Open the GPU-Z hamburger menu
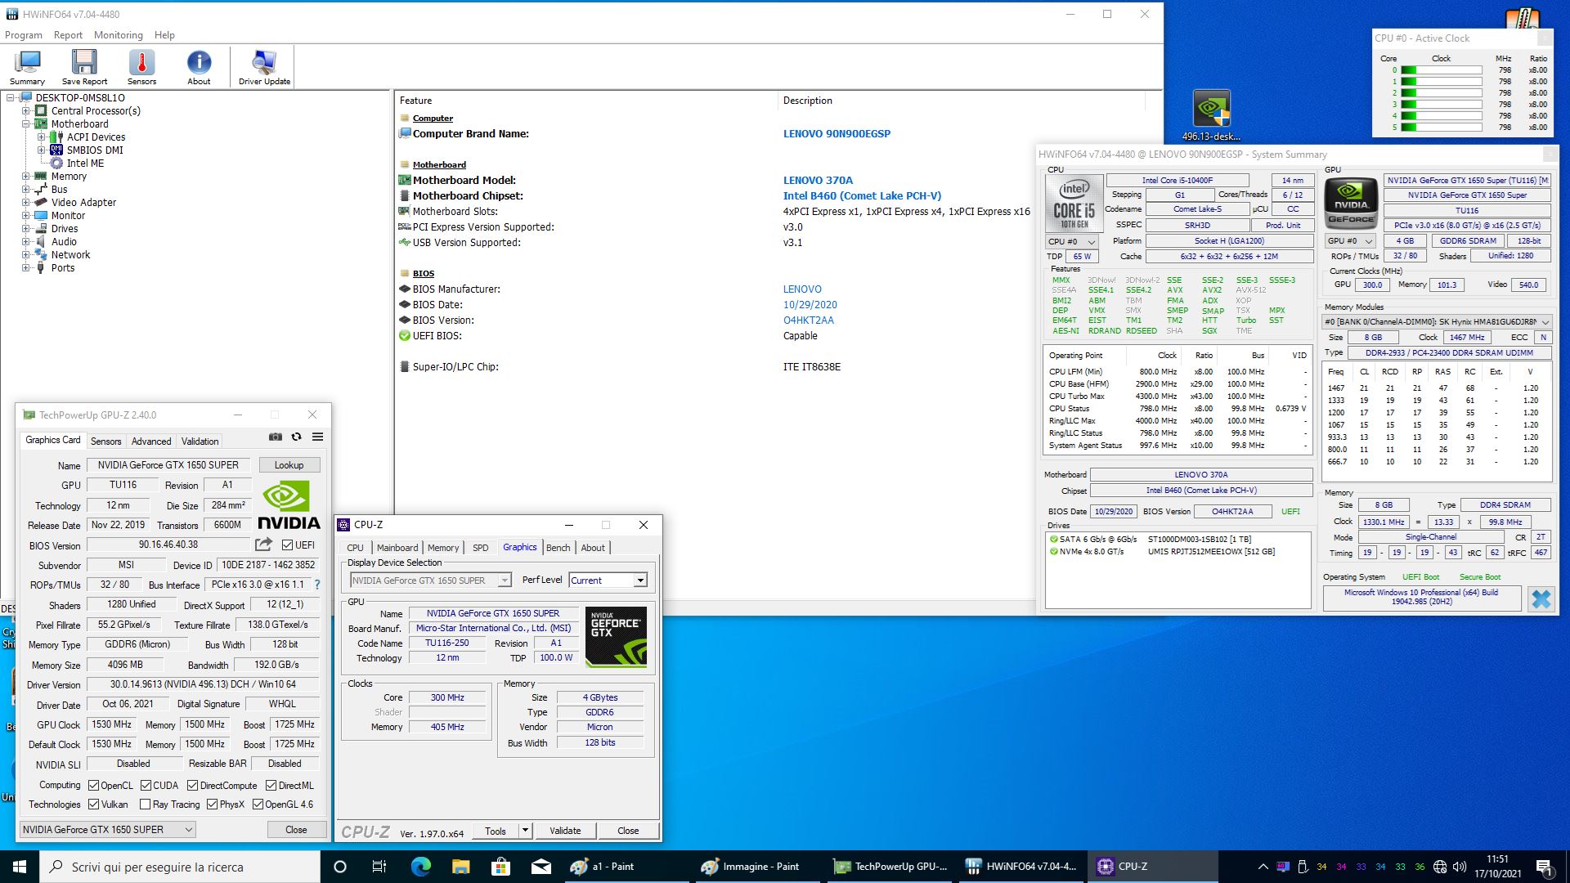This screenshot has width=1570, height=883. click(317, 437)
